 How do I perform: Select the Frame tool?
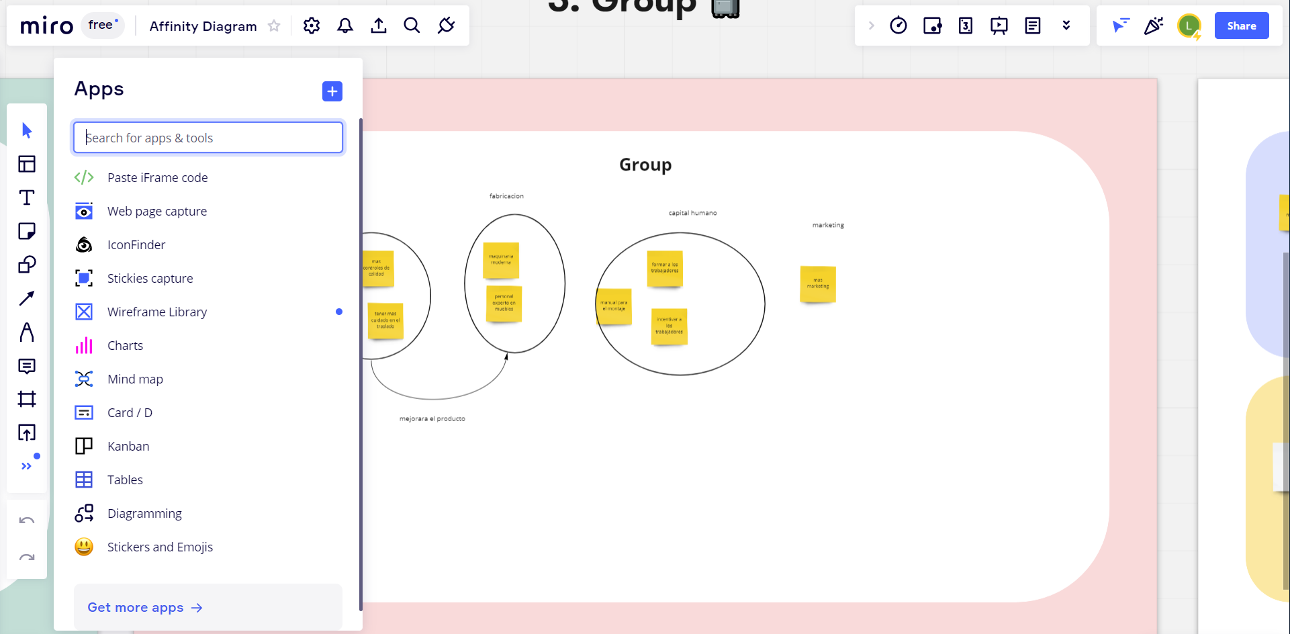click(x=27, y=399)
